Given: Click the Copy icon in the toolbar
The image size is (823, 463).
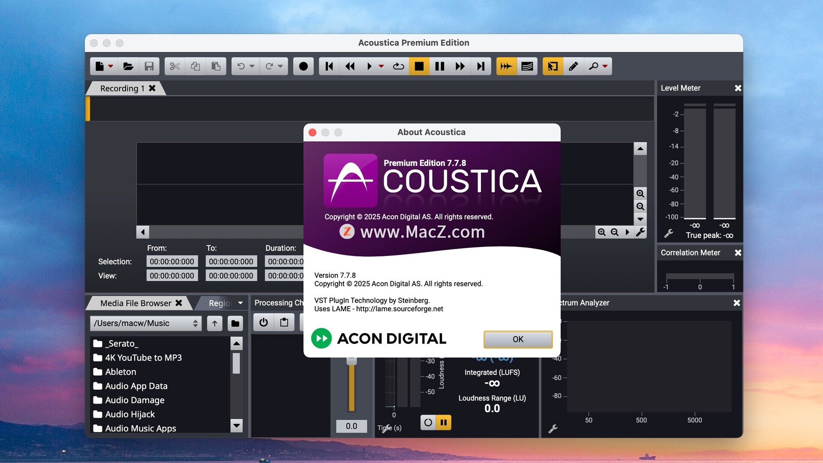Looking at the screenshot, I should (195, 66).
